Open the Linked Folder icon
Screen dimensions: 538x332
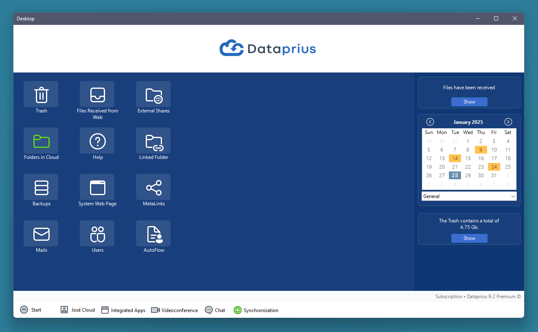tap(153, 141)
